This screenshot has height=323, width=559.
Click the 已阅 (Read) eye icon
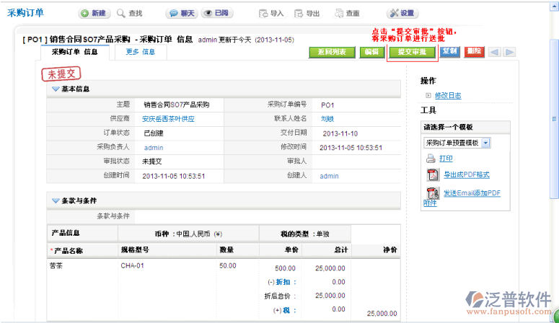point(208,14)
